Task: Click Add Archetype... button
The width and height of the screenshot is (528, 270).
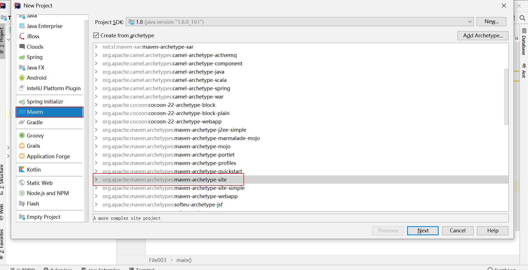Action: pyautogui.click(x=483, y=35)
